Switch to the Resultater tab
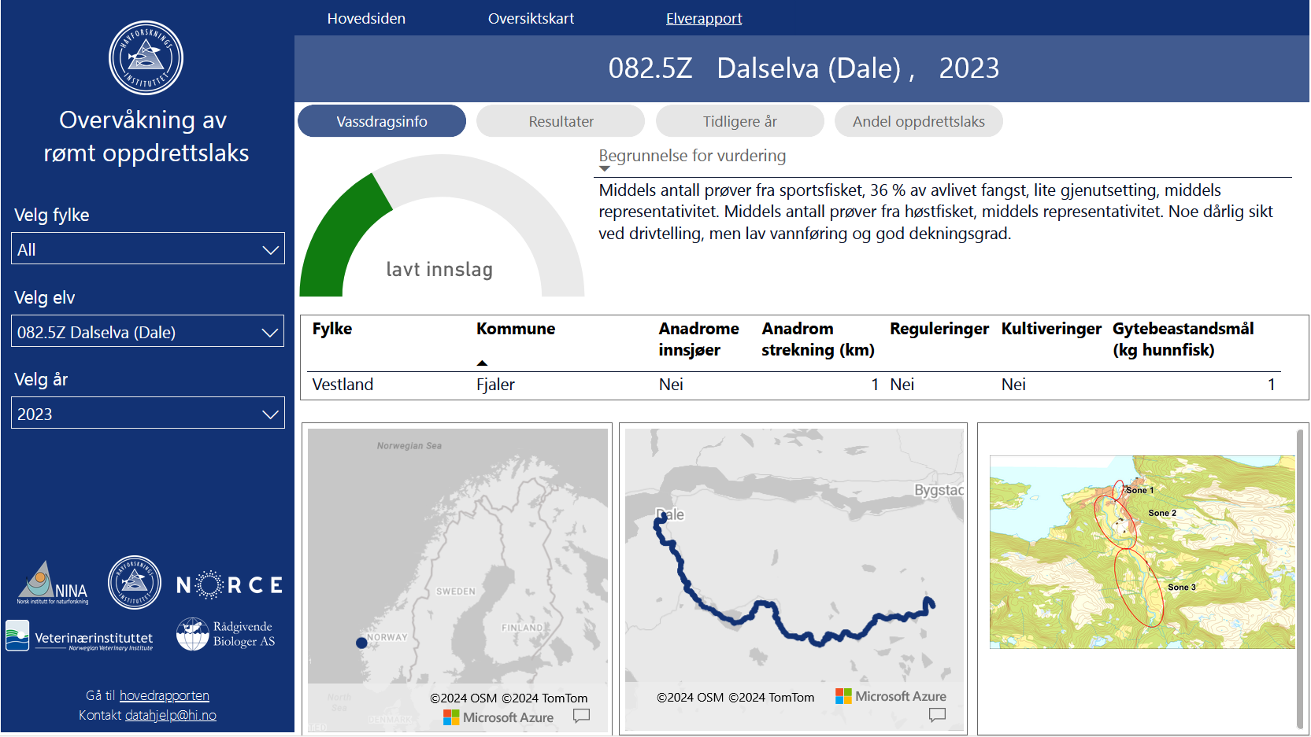Image resolution: width=1311 pixels, height=737 pixels. [560, 120]
